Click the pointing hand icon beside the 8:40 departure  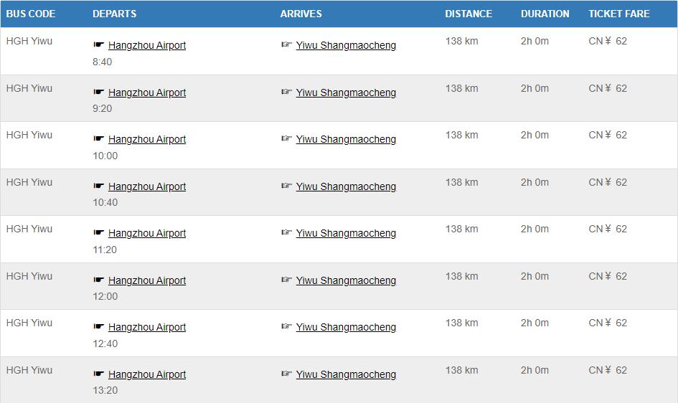pyautogui.click(x=98, y=45)
